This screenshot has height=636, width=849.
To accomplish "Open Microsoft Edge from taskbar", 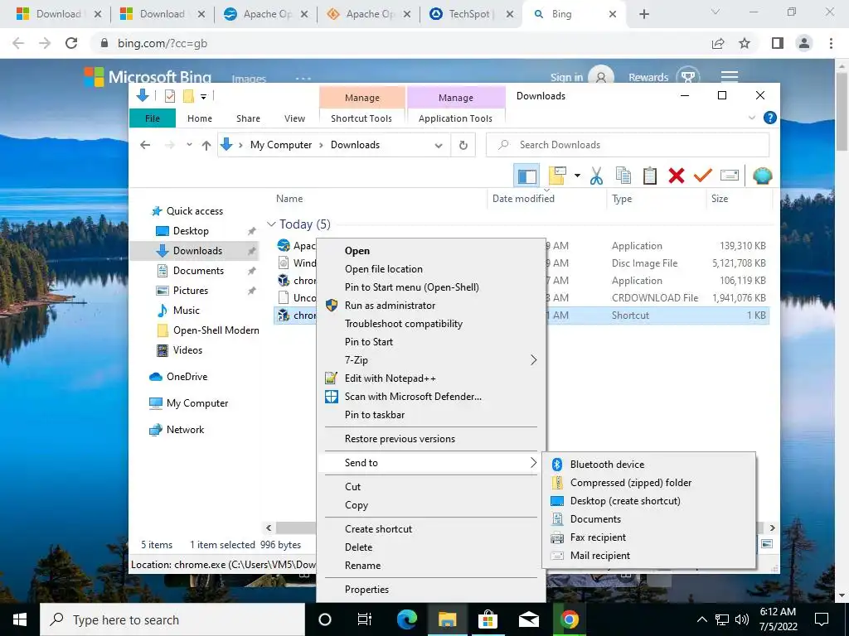I will point(406,619).
